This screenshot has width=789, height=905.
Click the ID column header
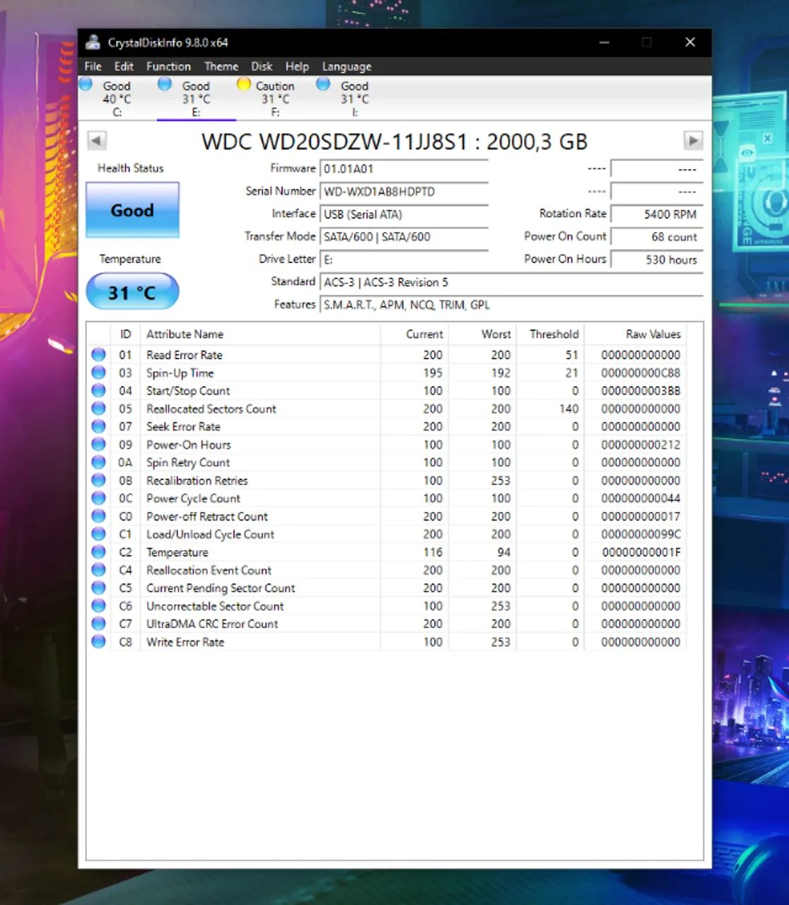(125, 334)
